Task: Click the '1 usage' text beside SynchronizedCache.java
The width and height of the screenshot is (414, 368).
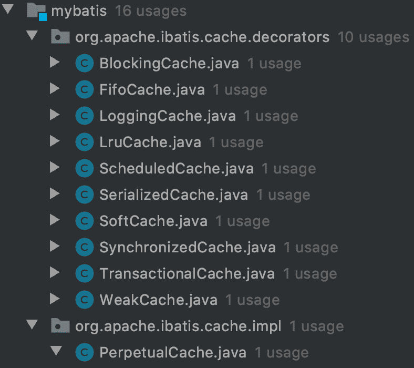Action: (x=311, y=248)
